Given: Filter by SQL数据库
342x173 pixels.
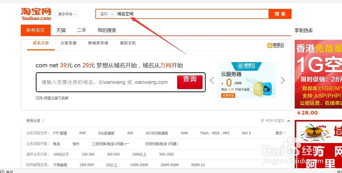Looking at the screenshot, I should [x=106, y=133].
